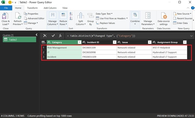Image resolution: width=195 pixels, height=118 pixels.
Task: Click Enter Data
Action: (x=180, y=23)
